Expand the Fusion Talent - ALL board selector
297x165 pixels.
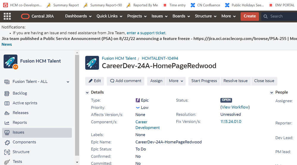click(x=68, y=82)
